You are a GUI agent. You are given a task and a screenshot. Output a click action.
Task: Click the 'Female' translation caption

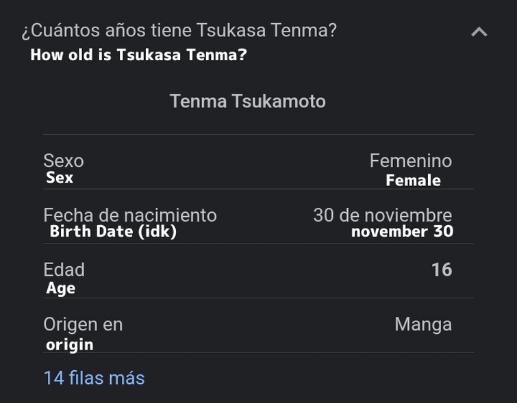(x=413, y=180)
